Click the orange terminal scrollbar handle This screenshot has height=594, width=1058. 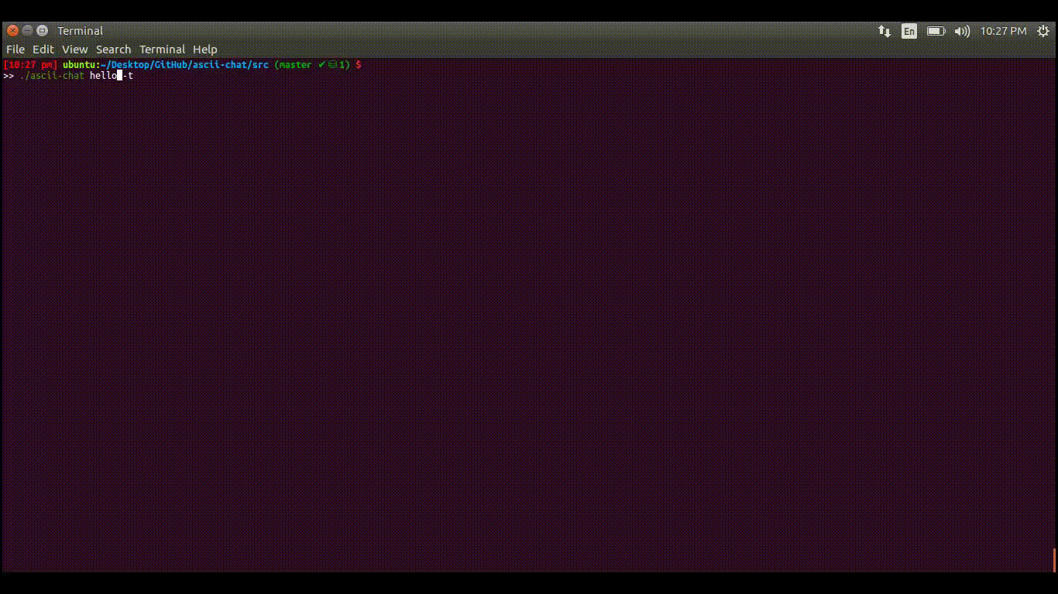pos(1054,560)
